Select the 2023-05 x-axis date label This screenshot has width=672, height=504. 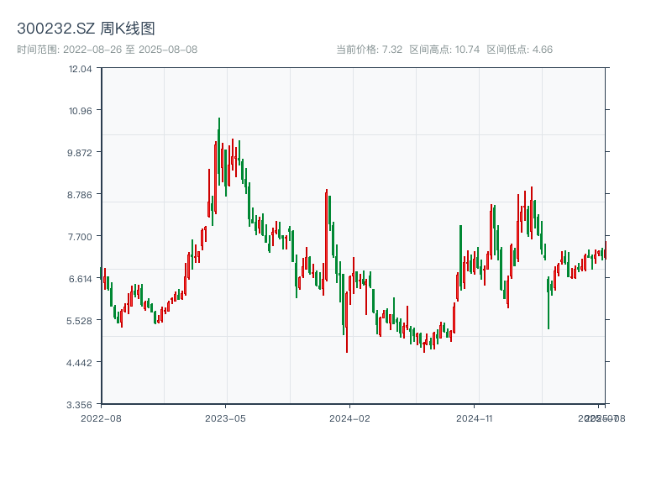pyautogui.click(x=225, y=417)
